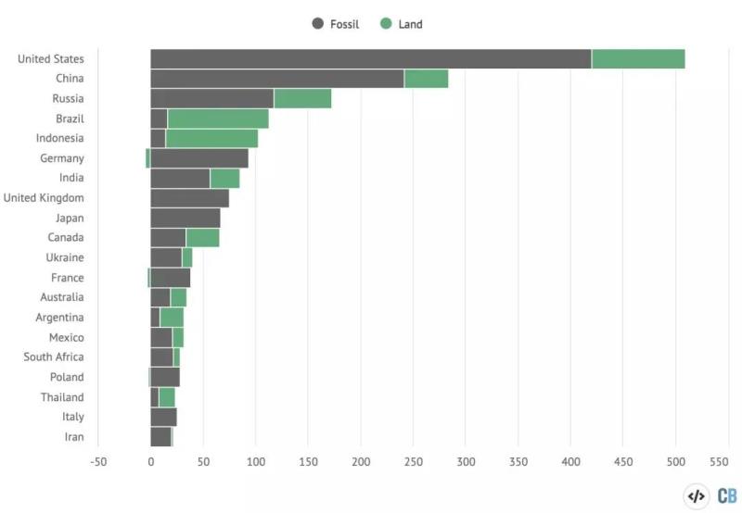
Task: Click Indonesia's green land bar
Action: point(211,139)
